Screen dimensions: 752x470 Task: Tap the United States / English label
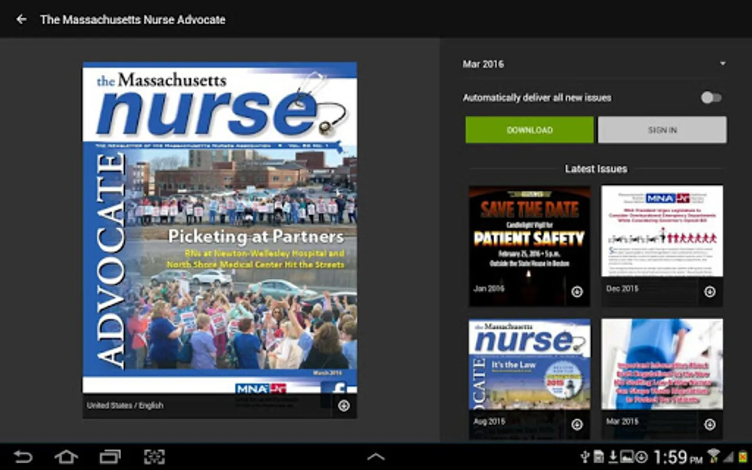pyautogui.click(x=125, y=405)
